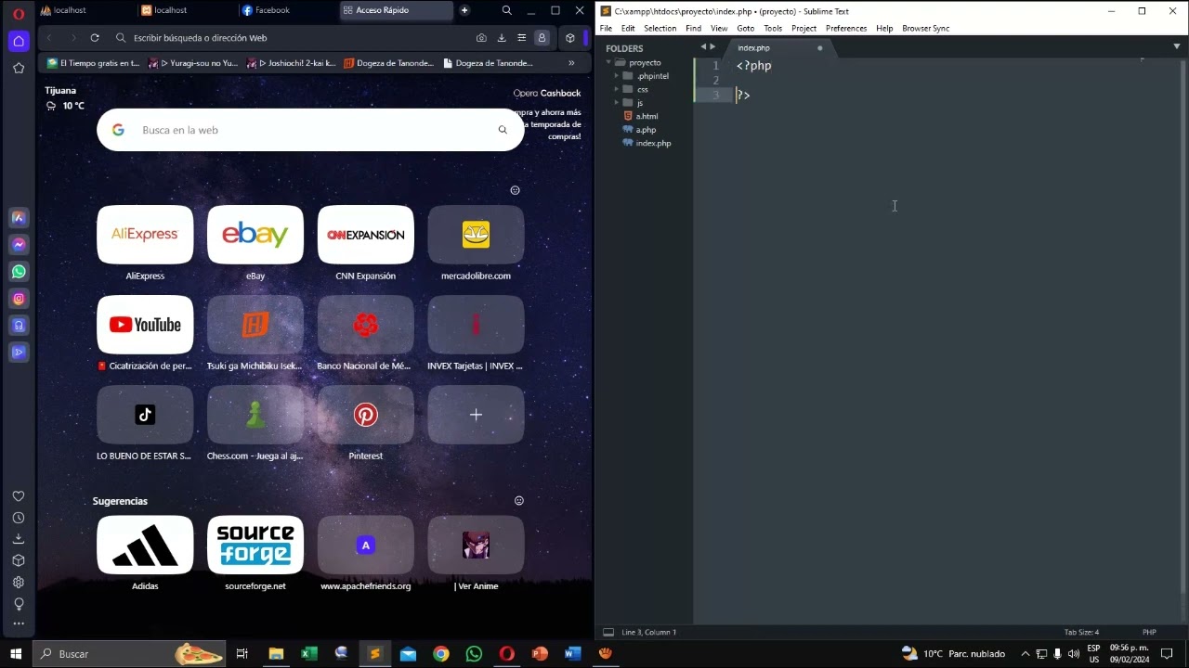Image resolution: width=1189 pixels, height=668 pixels.
Task: Open Aria AI icon in Opera sidebar
Action: coord(19,218)
